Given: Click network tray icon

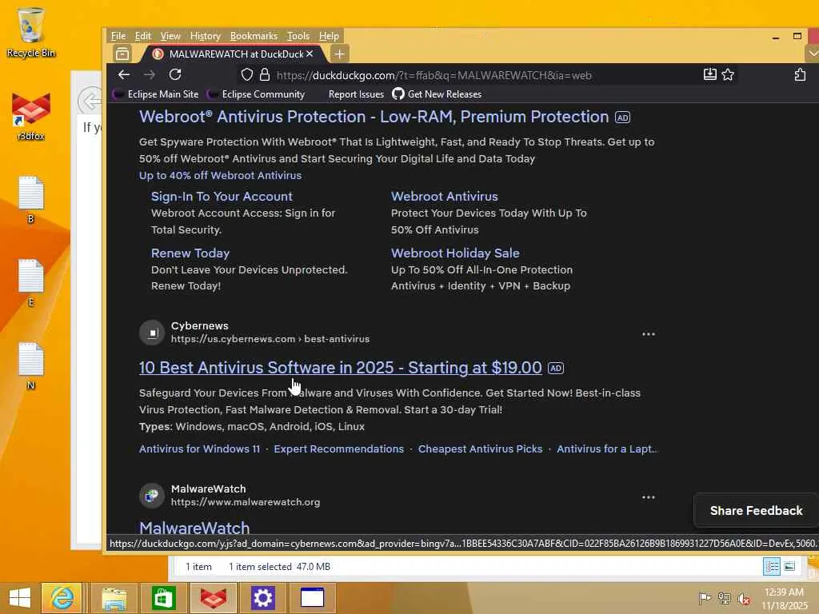Looking at the screenshot, I should (724, 598).
